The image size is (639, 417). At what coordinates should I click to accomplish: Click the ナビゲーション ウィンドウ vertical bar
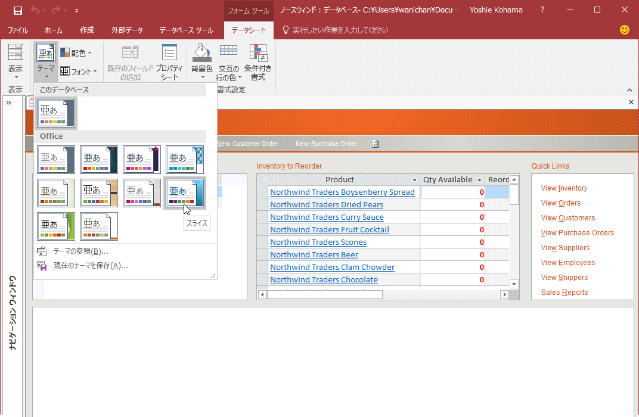click(x=13, y=313)
